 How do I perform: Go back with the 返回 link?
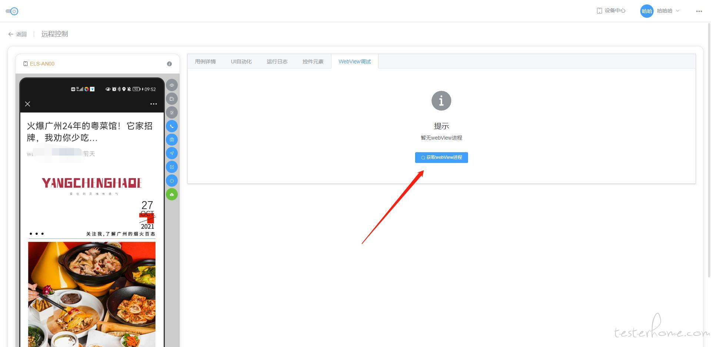coord(17,34)
